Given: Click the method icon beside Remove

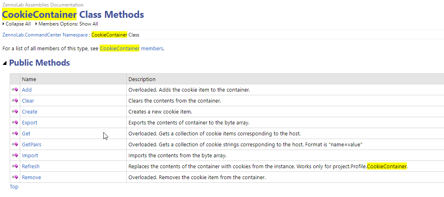Looking at the screenshot, I should (x=15, y=177).
